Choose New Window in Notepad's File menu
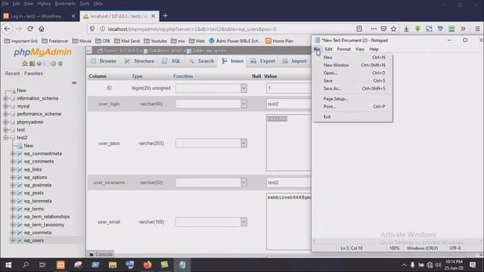The height and width of the screenshot is (272, 484). point(354,65)
